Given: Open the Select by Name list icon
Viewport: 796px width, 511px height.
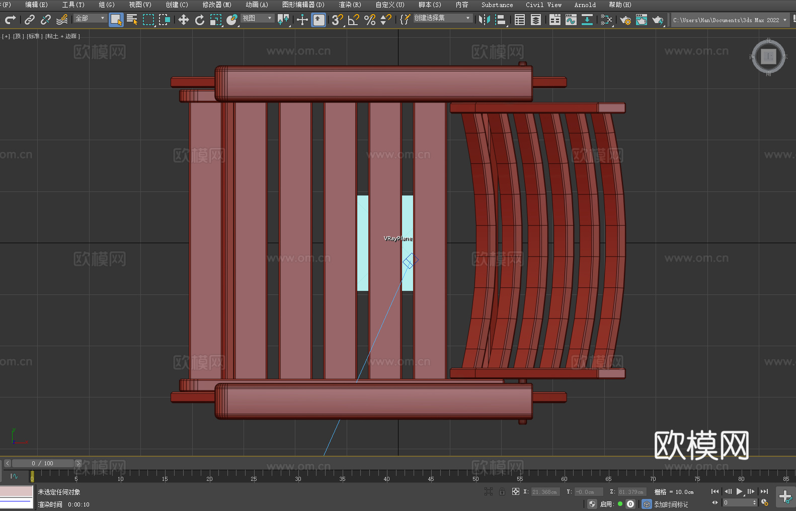Looking at the screenshot, I should [x=132, y=20].
